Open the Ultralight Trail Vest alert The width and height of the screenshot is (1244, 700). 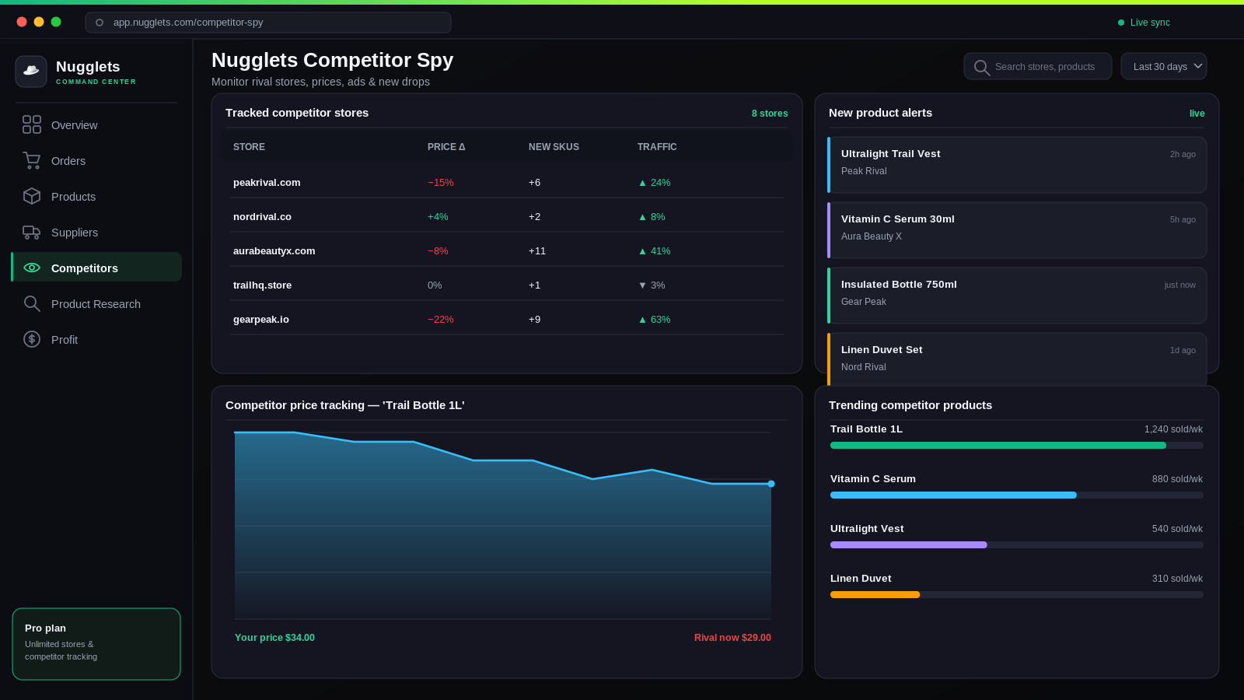tap(1017, 165)
